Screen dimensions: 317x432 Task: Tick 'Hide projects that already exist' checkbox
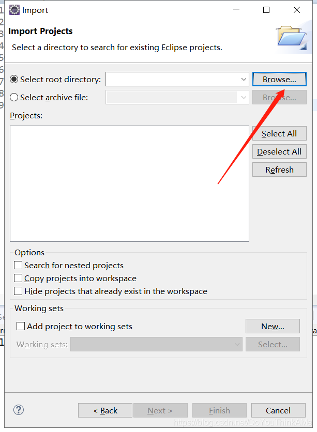18,291
